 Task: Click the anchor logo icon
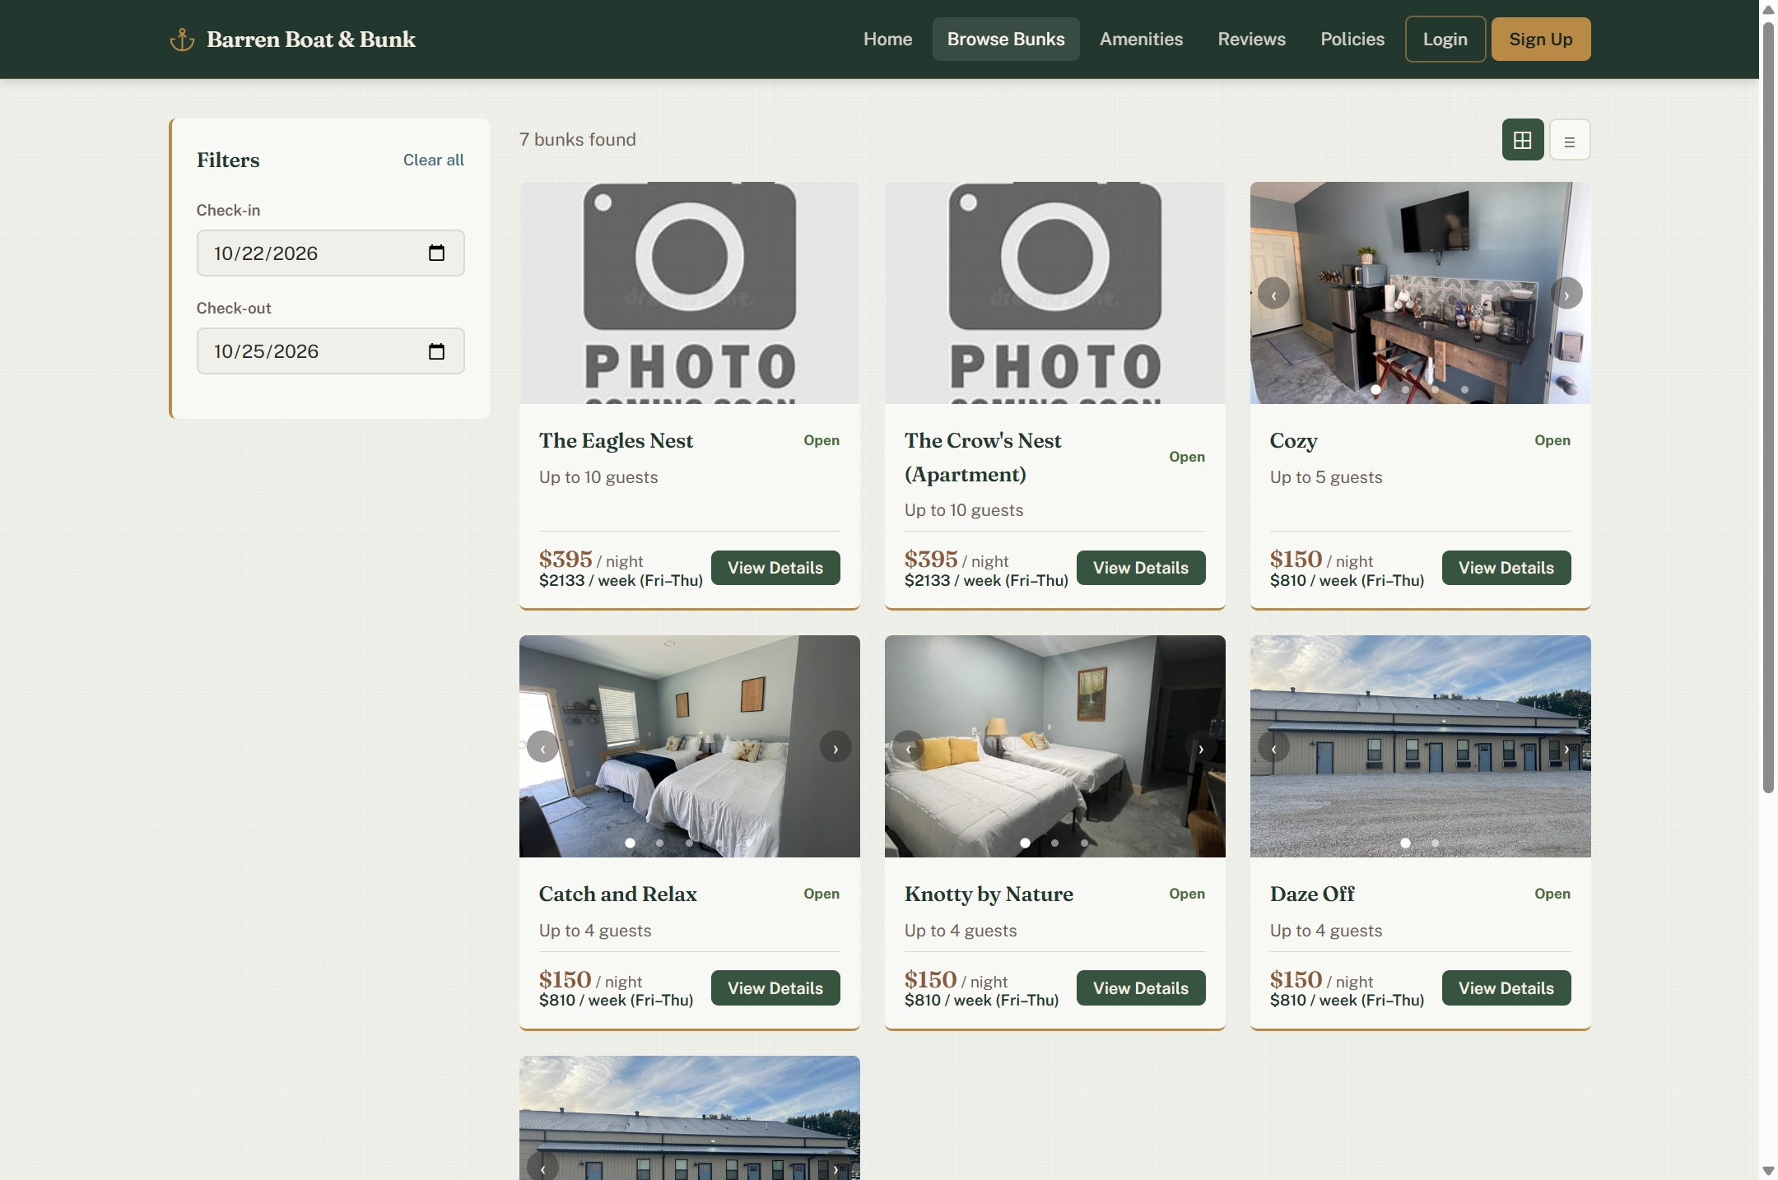pyautogui.click(x=182, y=39)
